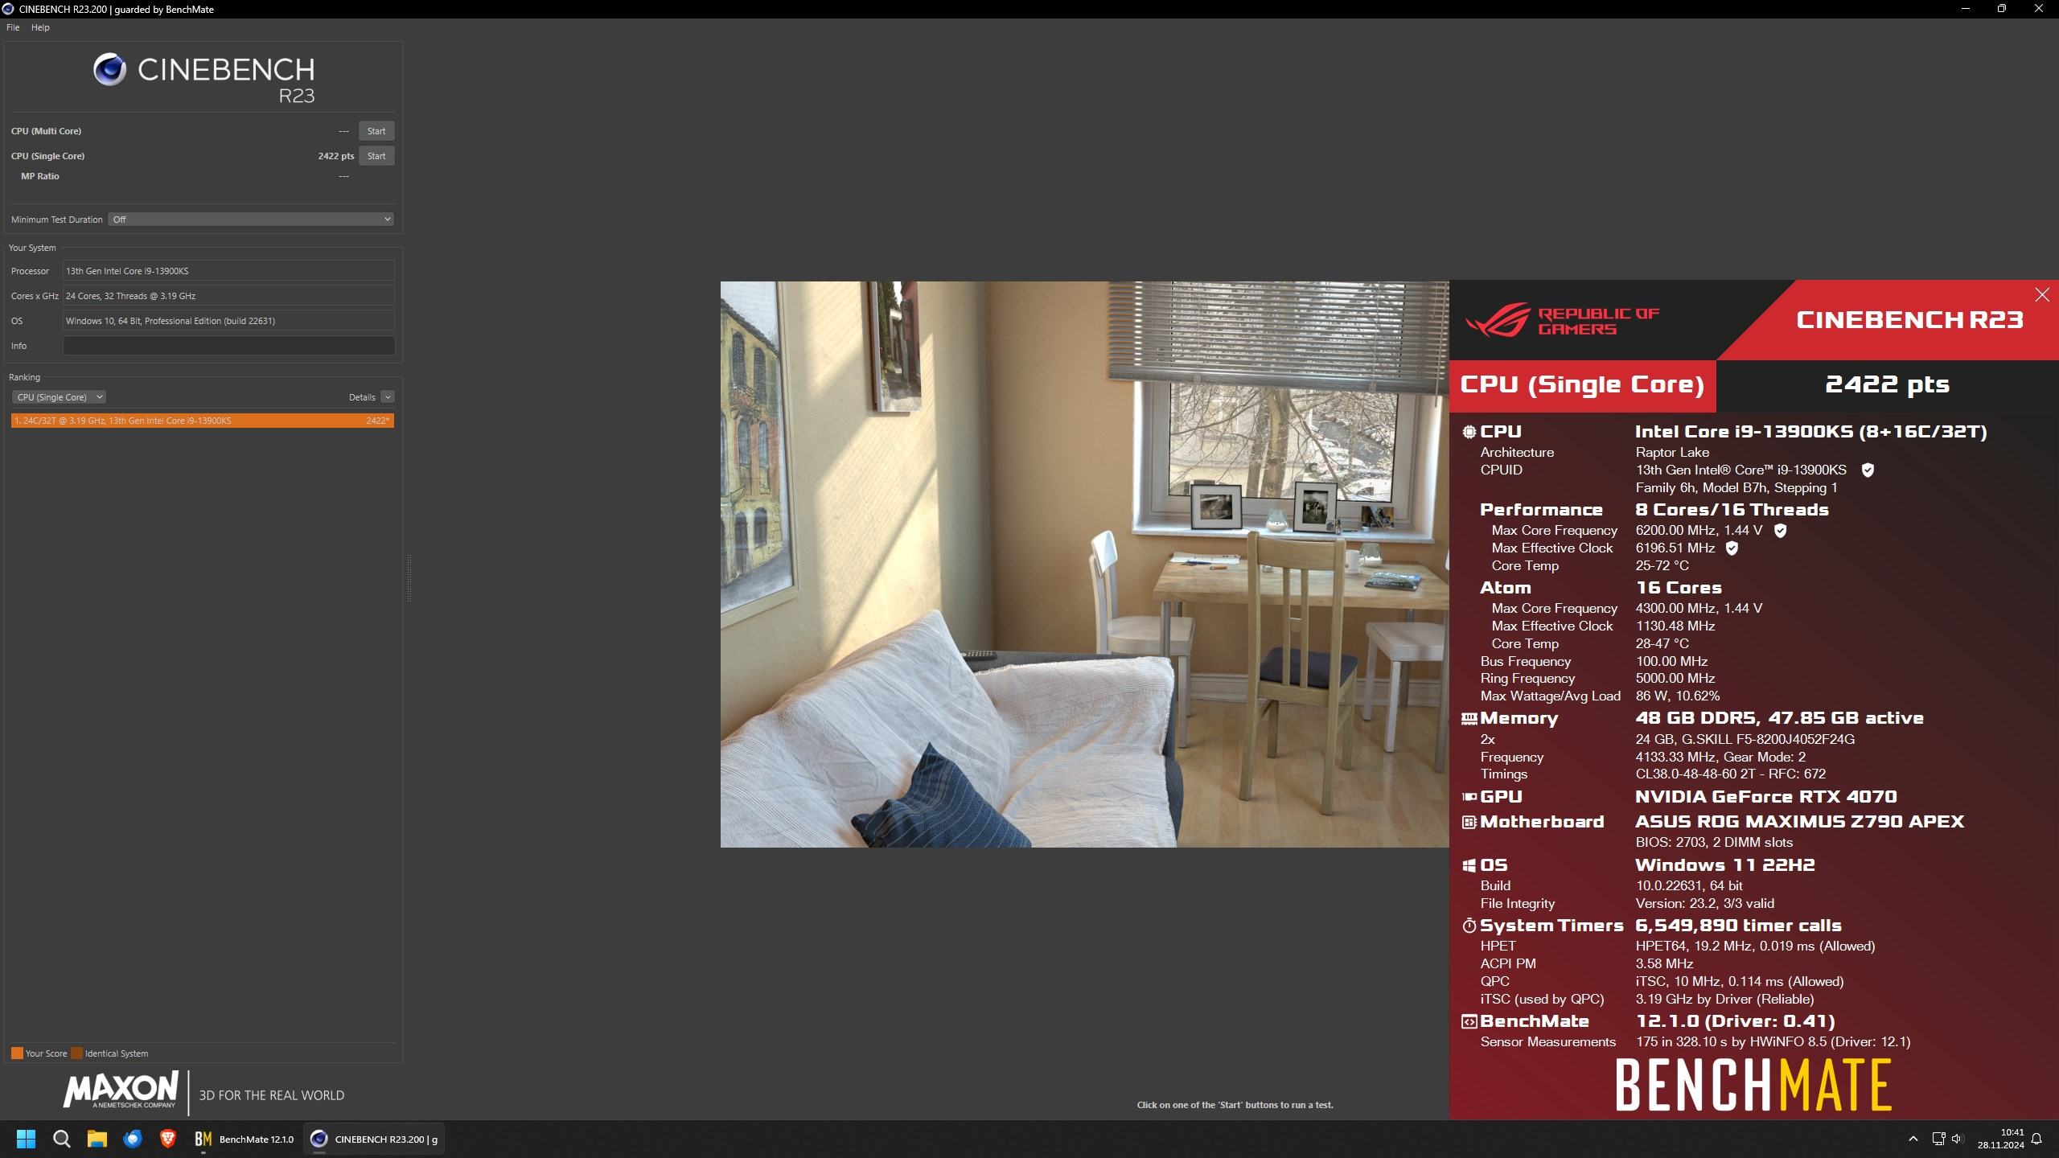Click the Motherboard section icon in BenchMate overlay
The height and width of the screenshot is (1158, 2059).
tap(1471, 822)
